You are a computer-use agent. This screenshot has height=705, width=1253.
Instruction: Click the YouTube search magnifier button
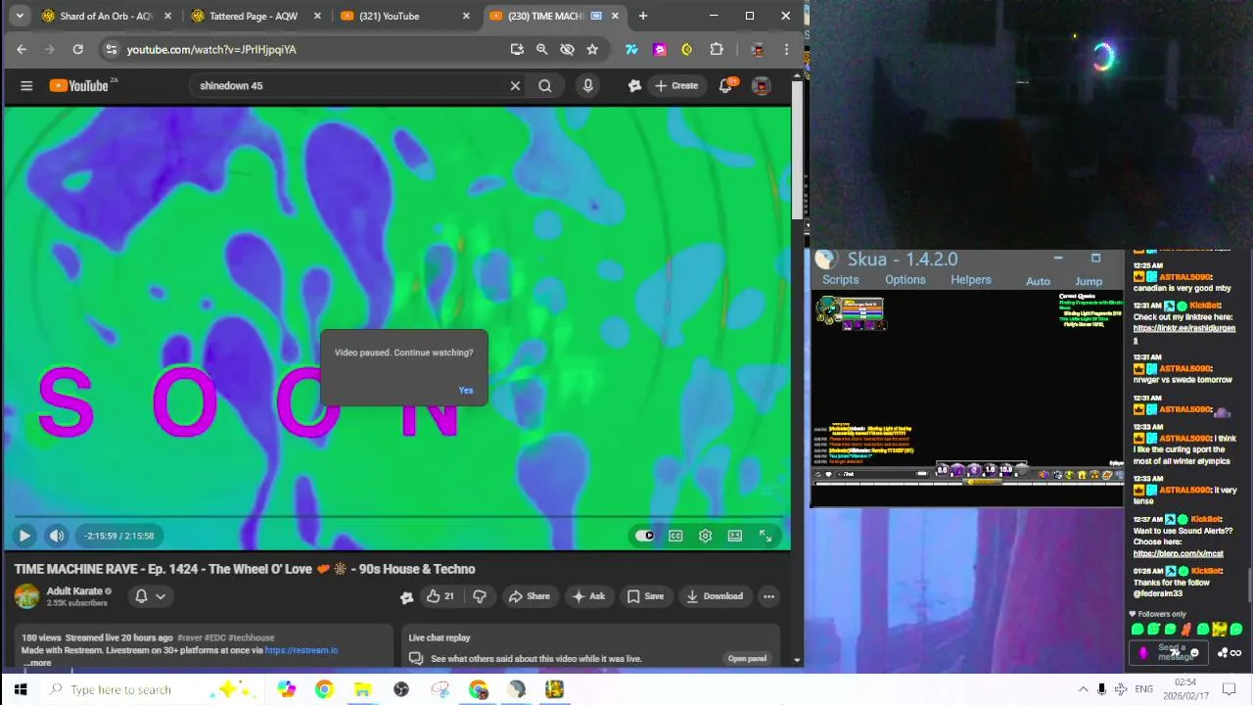click(x=544, y=85)
